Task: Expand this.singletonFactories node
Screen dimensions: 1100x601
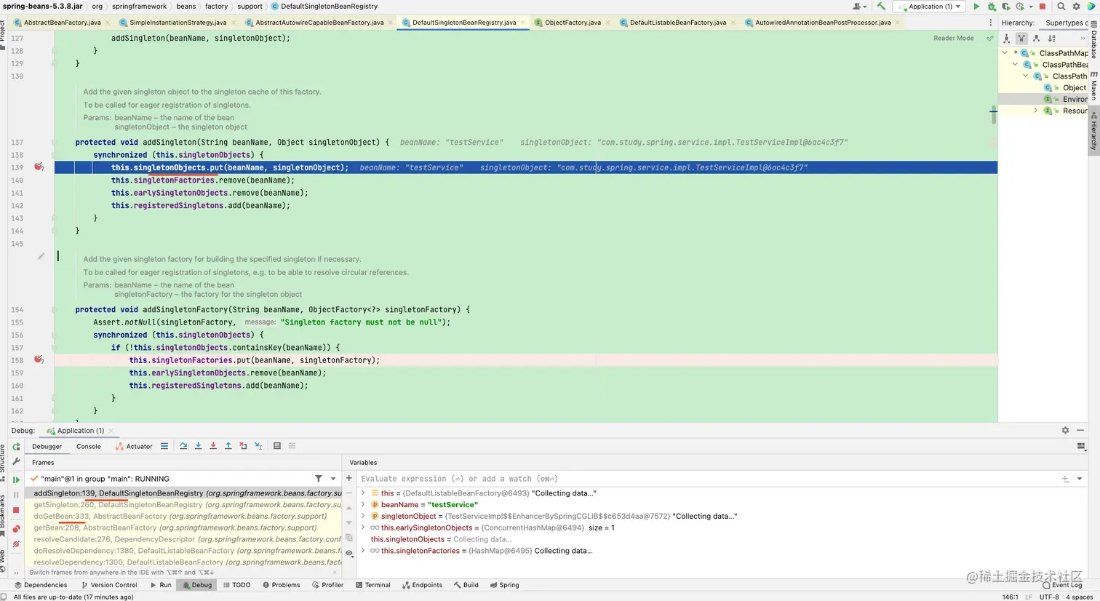Action: click(x=363, y=551)
